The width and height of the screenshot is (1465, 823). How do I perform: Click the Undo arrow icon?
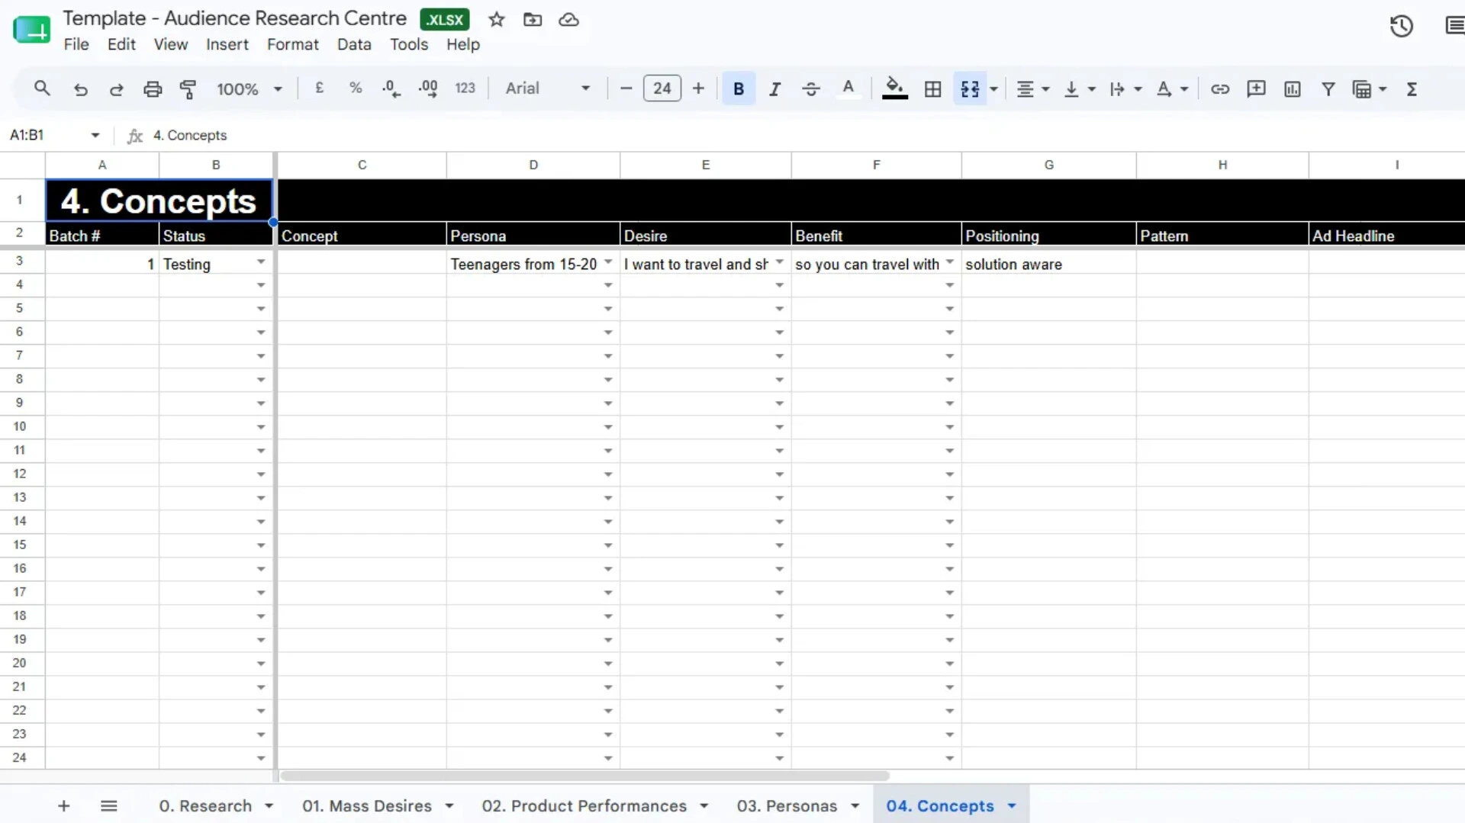coord(80,89)
